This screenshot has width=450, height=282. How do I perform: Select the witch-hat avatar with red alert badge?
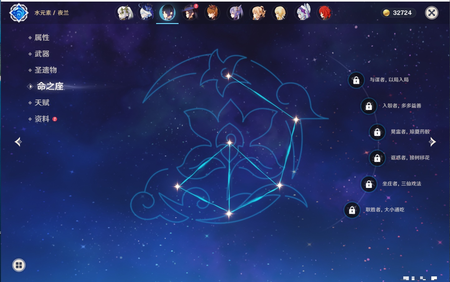point(190,13)
